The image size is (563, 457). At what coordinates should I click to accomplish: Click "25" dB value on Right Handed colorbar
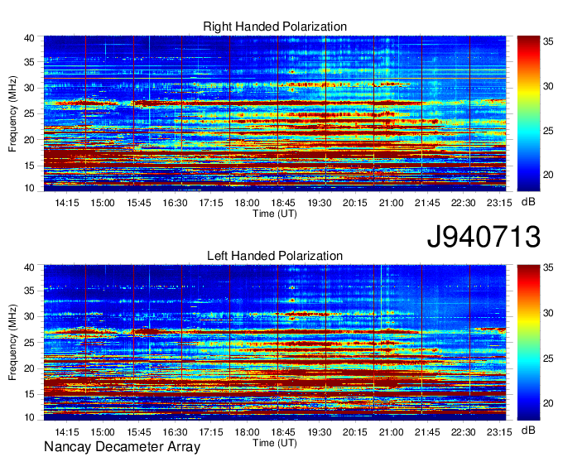point(548,131)
